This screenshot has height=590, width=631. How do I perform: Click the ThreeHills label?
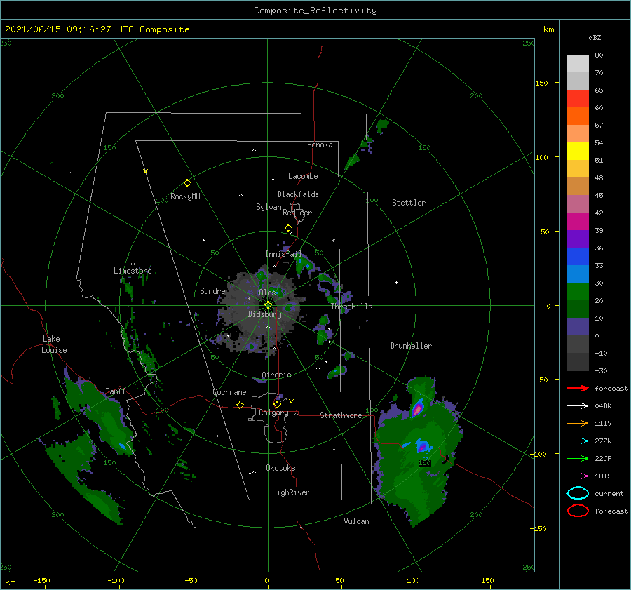[x=351, y=307]
